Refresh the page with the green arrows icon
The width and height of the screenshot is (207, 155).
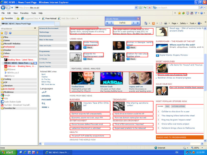tap(145, 8)
